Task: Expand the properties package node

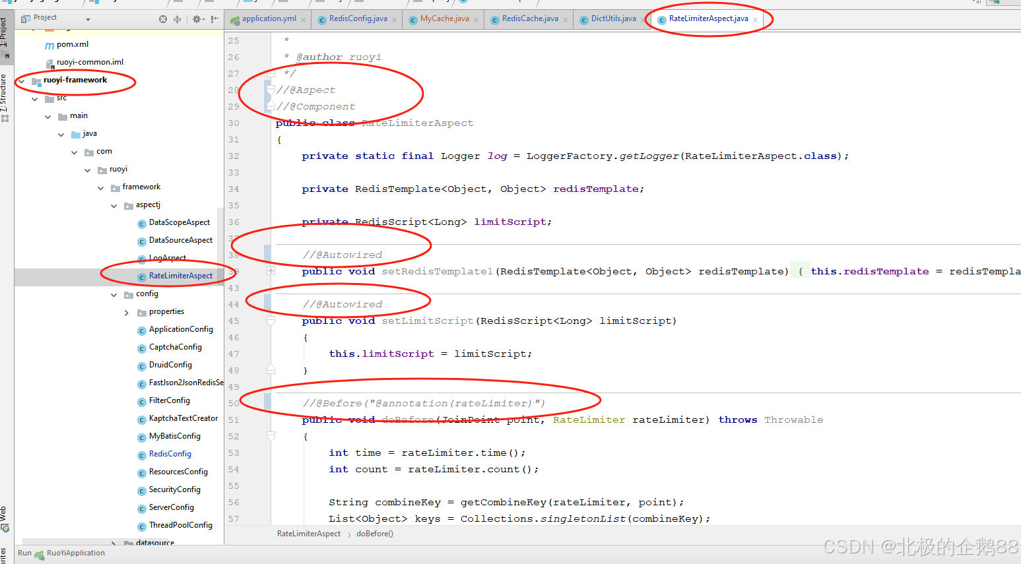Action: pyautogui.click(x=127, y=313)
